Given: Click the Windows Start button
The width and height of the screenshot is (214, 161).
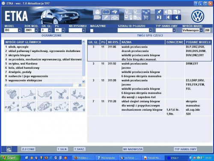Looking at the screenshot, I should (10, 158).
